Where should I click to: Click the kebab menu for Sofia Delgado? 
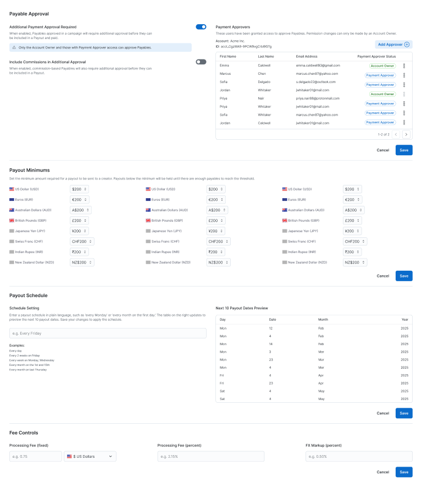[404, 85]
